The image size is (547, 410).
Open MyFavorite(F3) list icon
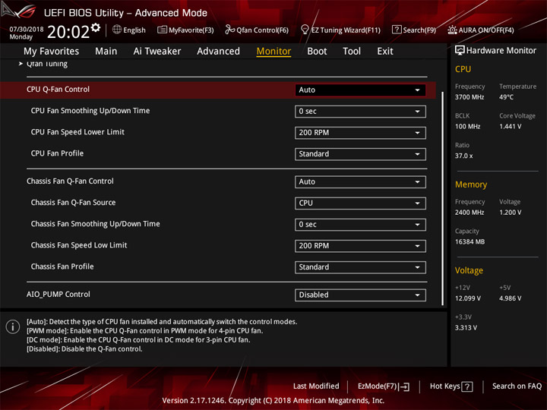[162, 30]
